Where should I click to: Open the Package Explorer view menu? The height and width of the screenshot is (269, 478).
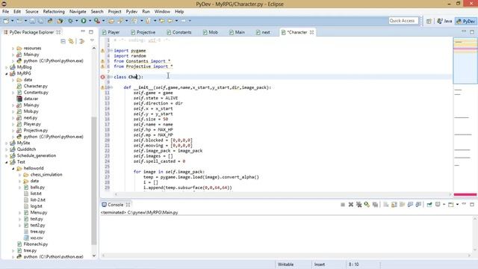[x=92, y=40]
